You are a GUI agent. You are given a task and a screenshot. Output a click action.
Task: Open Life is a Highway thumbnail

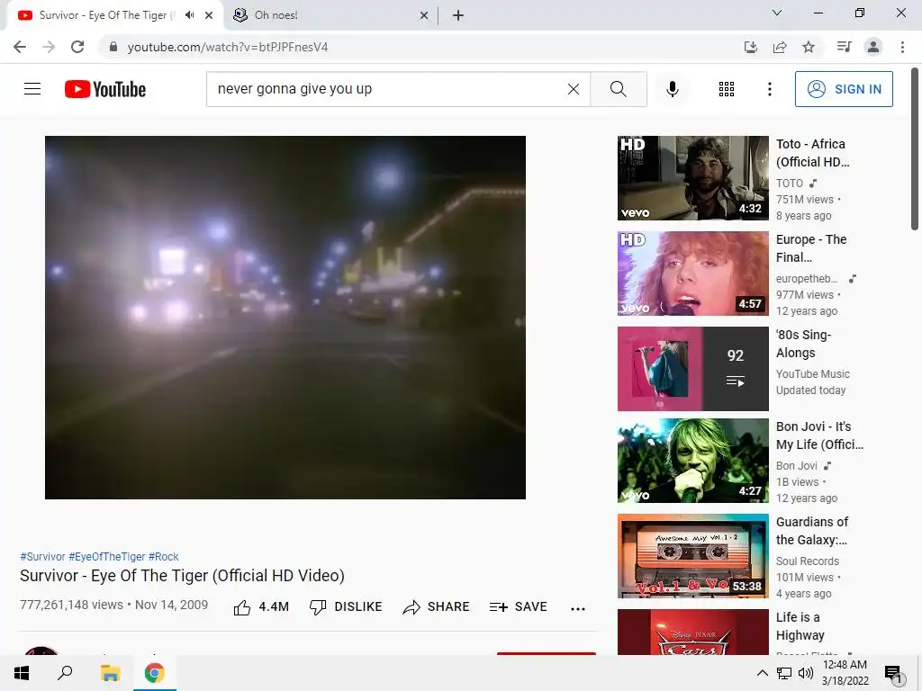[692, 633]
